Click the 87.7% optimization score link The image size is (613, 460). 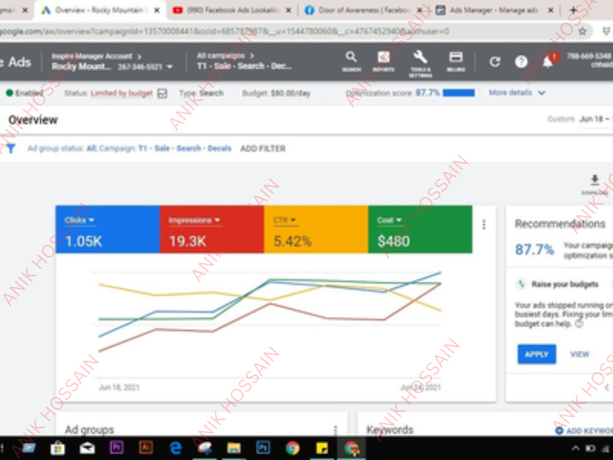427,93
